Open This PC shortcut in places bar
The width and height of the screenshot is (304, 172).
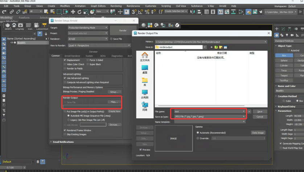tap(145, 94)
